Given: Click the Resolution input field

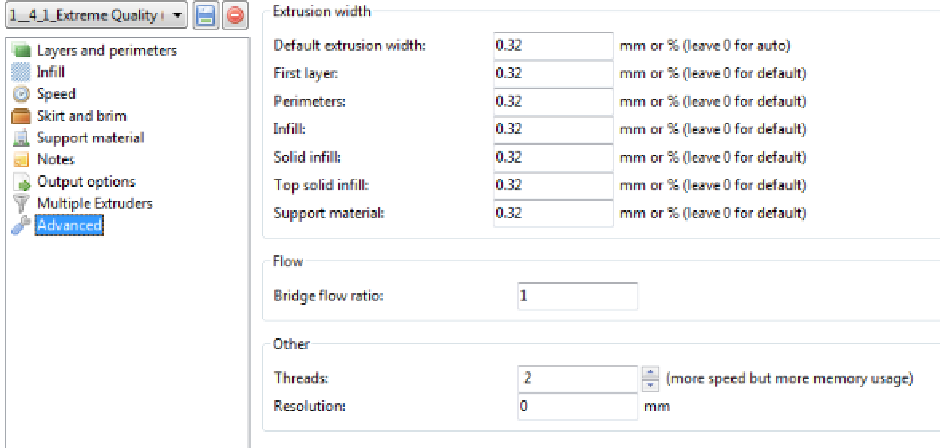Looking at the screenshot, I should point(577,406).
